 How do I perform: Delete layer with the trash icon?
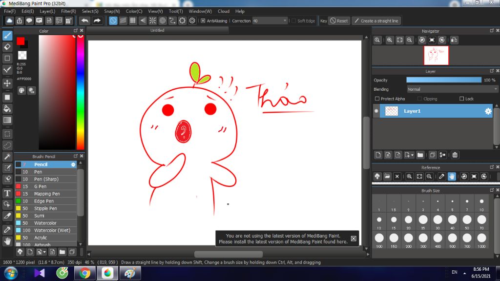(x=455, y=155)
